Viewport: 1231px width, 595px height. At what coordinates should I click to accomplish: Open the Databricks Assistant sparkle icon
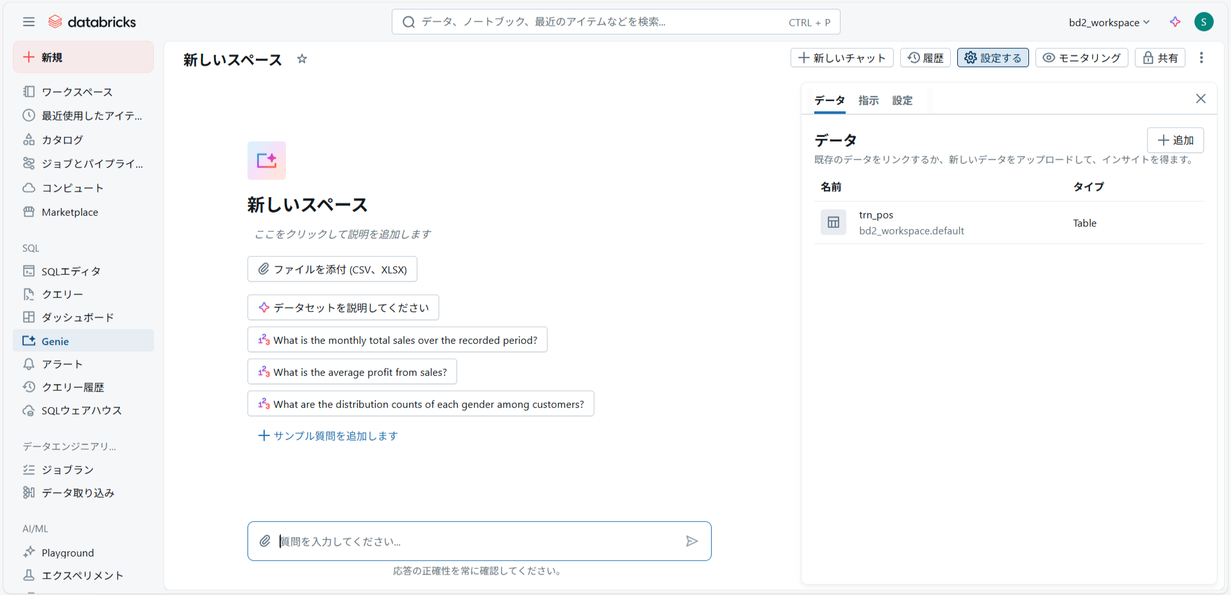1175,22
